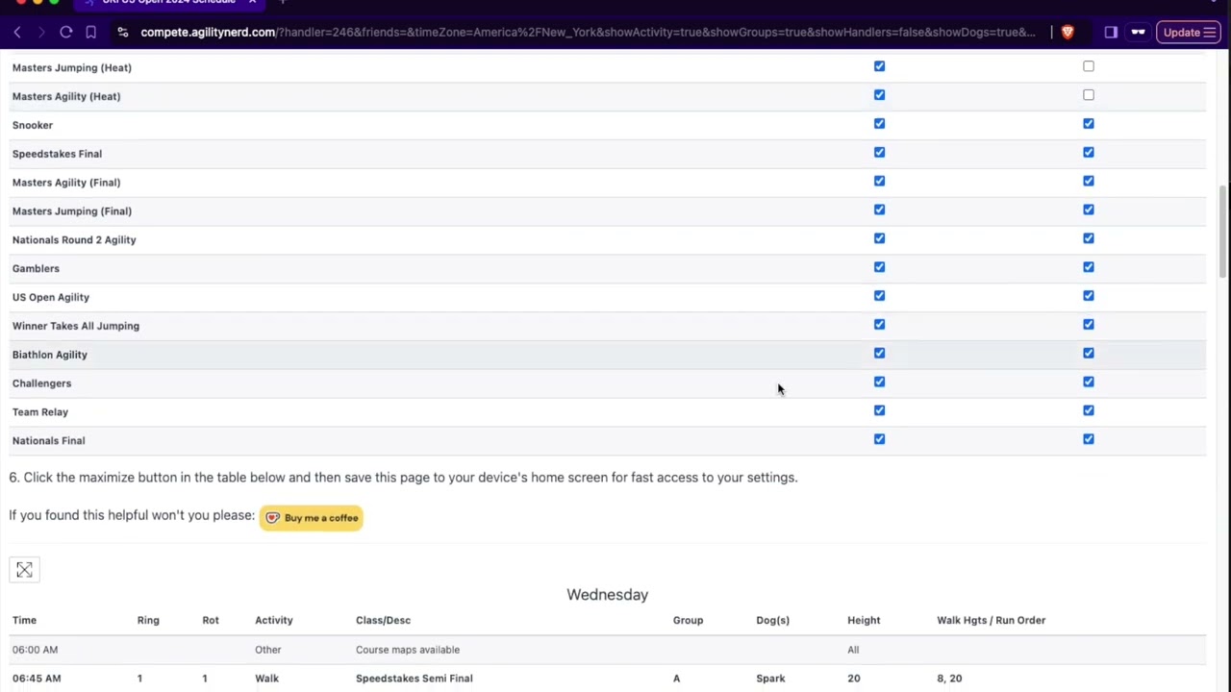1231x692 pixels.
Task: Click the Height column header
Action: [864, 621]
